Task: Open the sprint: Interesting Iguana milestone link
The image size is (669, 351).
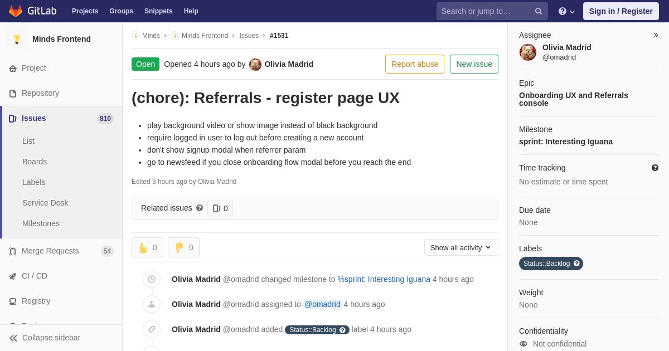Action: point(566,142)
